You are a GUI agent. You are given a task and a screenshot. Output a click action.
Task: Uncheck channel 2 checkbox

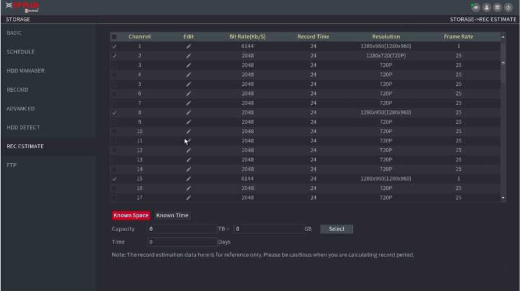tap(114, 56)
